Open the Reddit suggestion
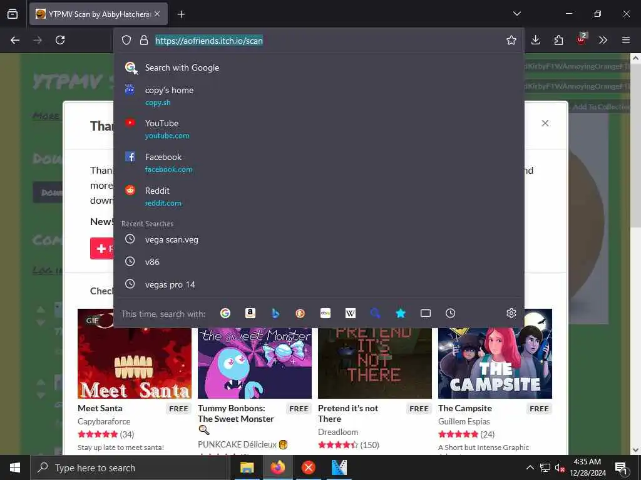 coord(319,196)
